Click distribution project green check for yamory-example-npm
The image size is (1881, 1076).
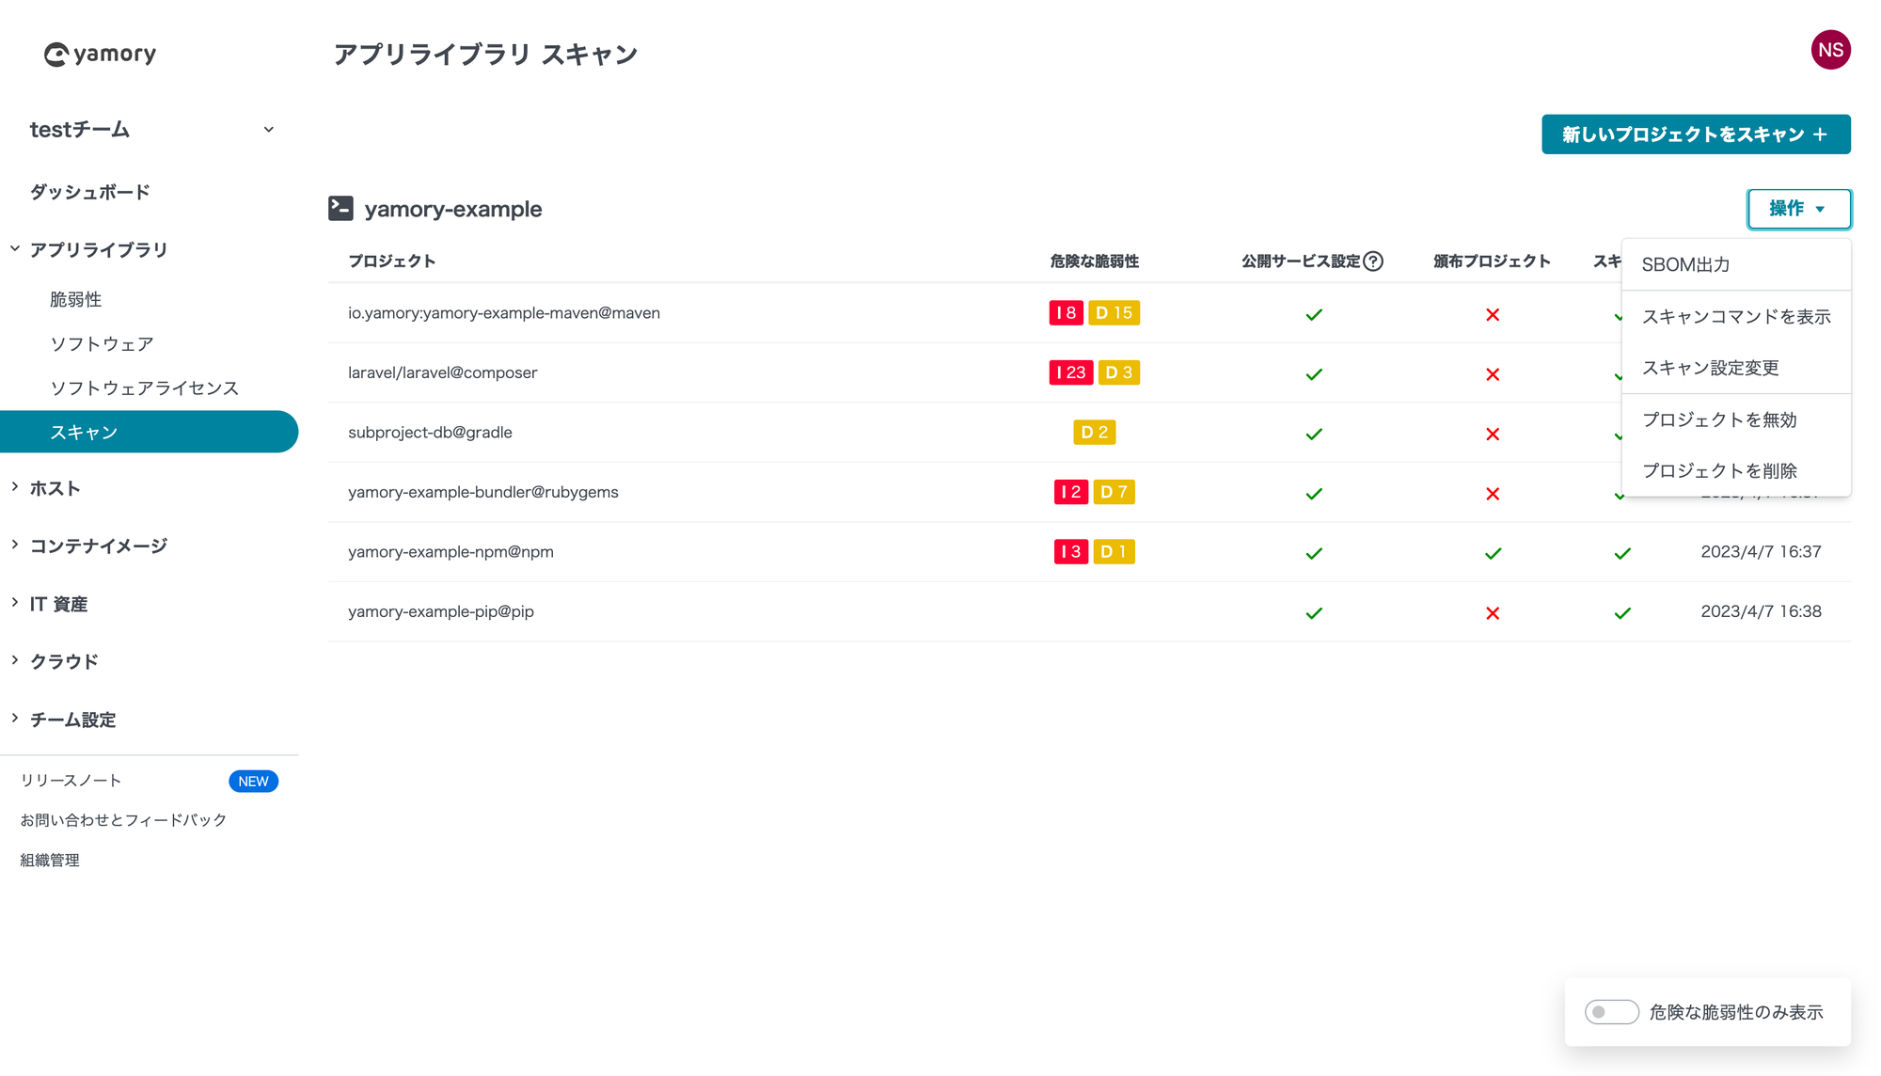(x=1492, y=553)
